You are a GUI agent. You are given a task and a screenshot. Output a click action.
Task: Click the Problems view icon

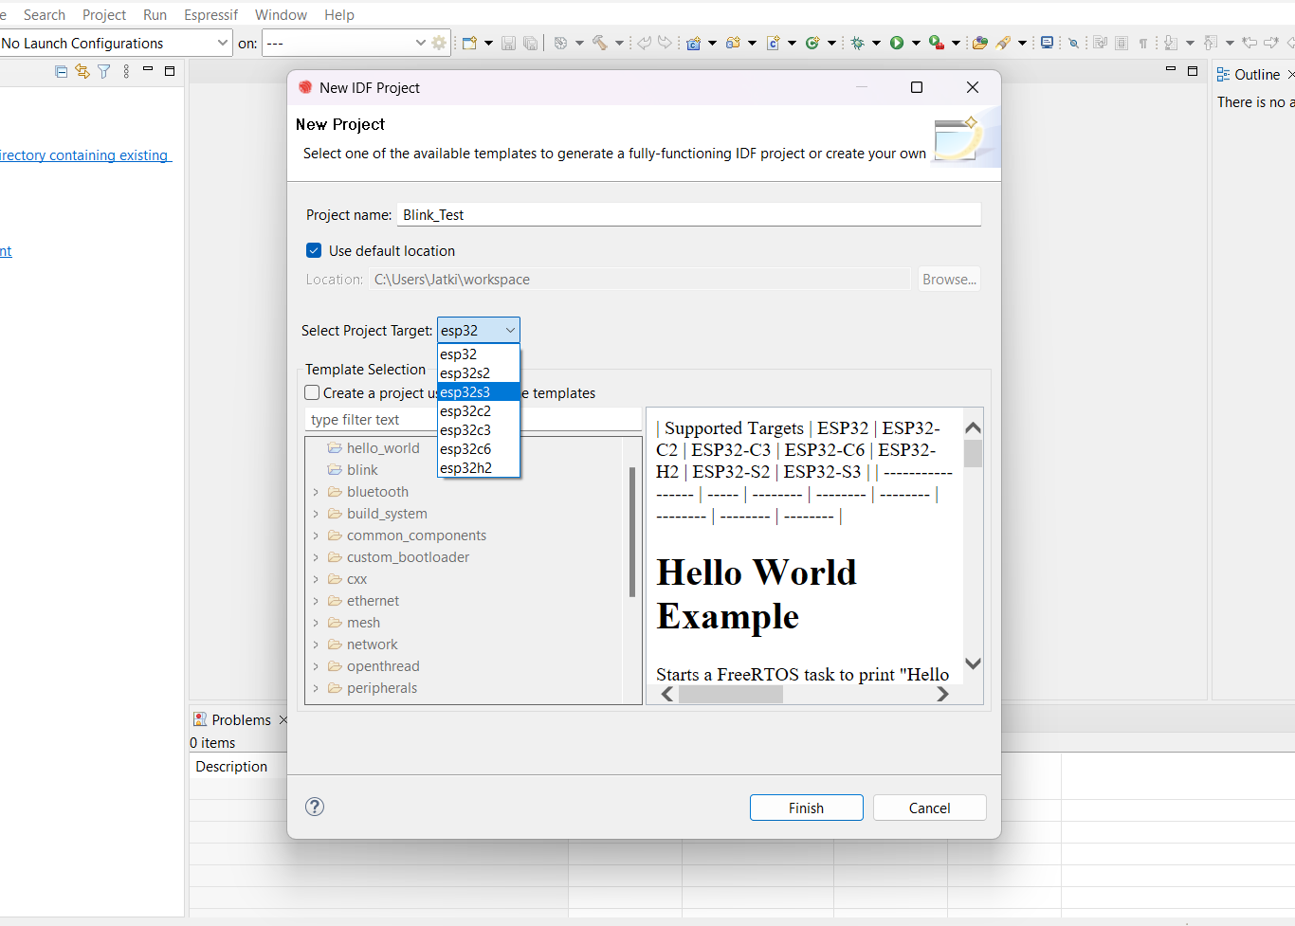point(200,719)
